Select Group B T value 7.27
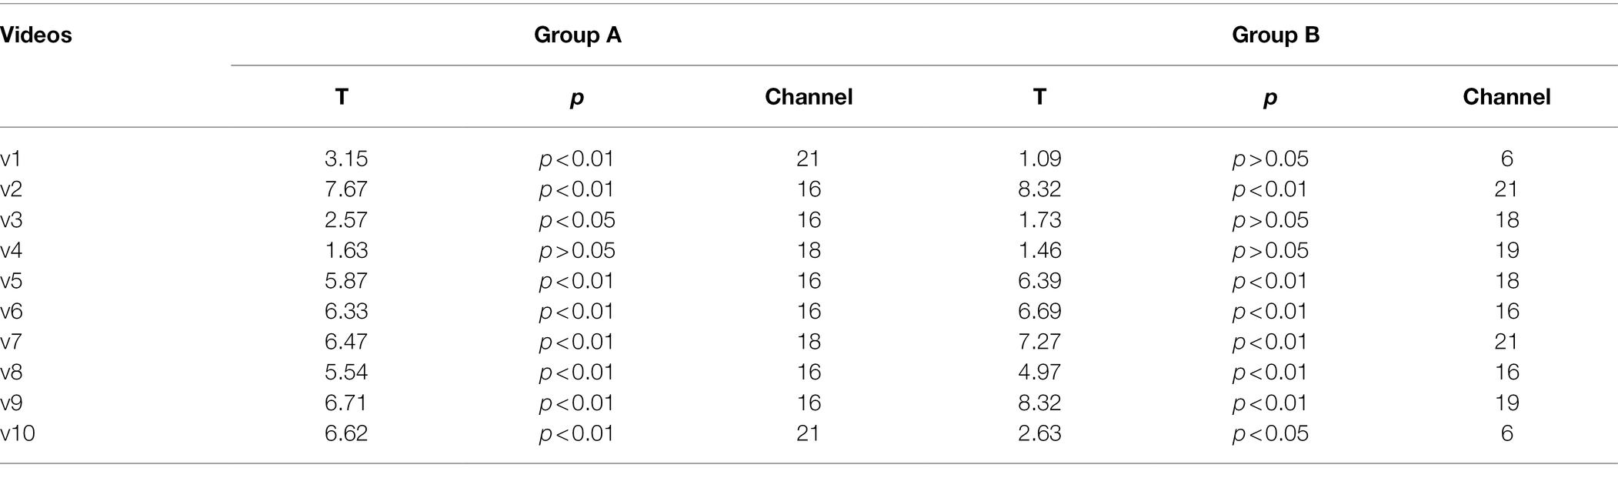The height and width of the screenshot is (478, 1618). tap(1039, 343)
